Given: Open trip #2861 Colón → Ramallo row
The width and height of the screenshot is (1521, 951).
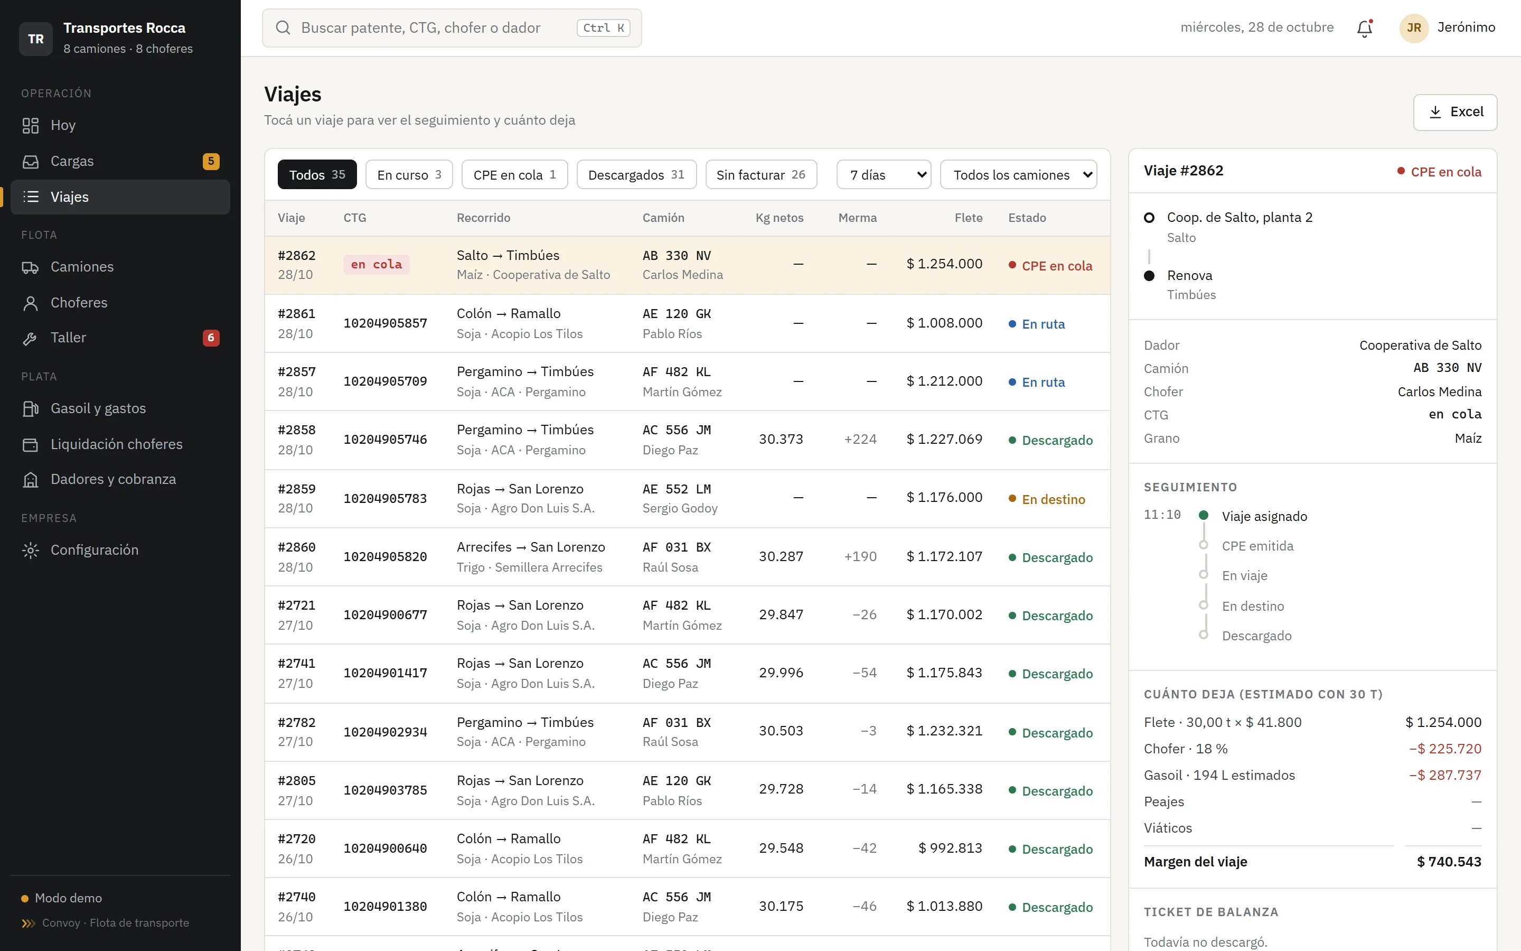Looking at the screenshot, I should pyautogui.click(x=687, y=323).
